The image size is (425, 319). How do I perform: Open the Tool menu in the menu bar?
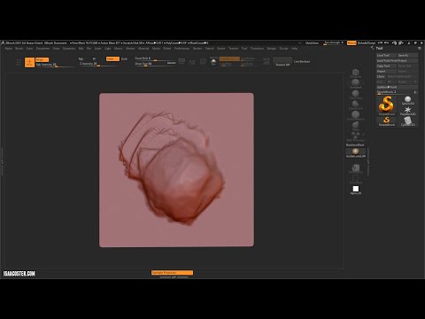point(244,49)
